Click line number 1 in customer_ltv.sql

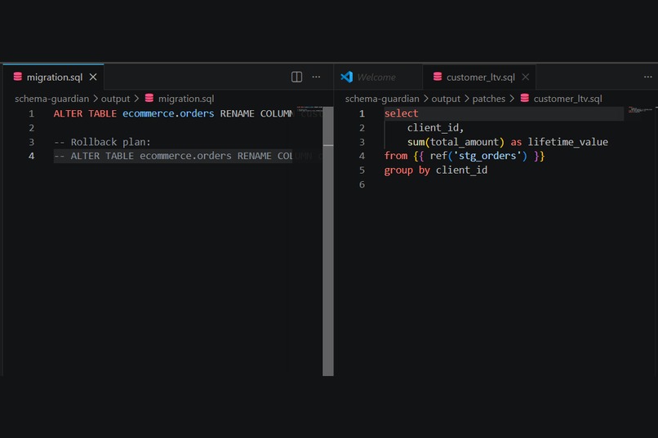tap(362, 113)
